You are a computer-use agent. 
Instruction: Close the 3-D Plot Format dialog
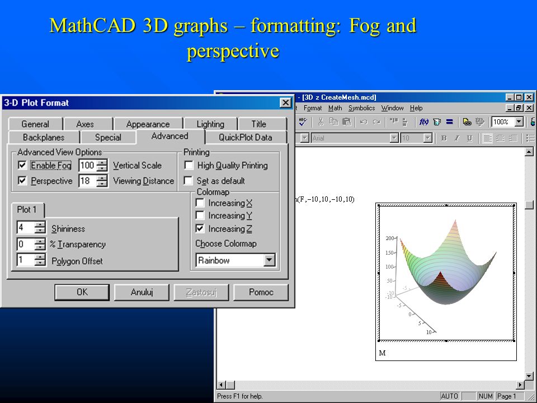pyautogui.click(x=285, y=102)
